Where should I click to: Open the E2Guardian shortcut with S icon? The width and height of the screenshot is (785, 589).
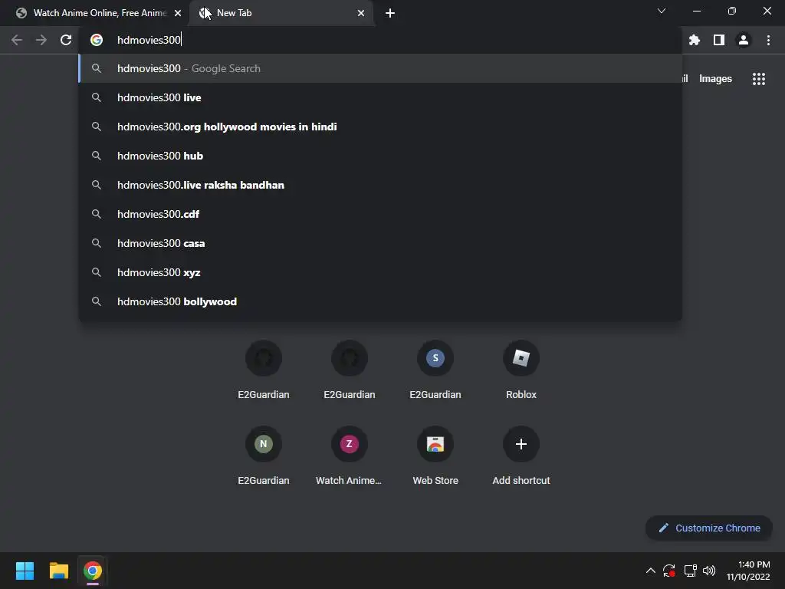point(435,370)
